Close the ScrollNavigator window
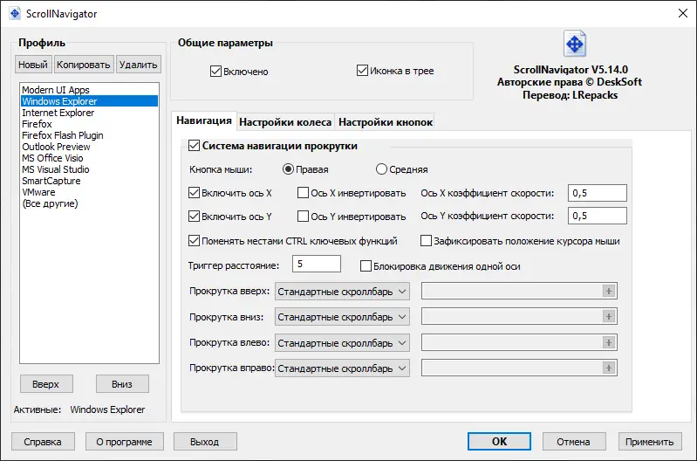The image size is (697, 461). pos(683,13)
